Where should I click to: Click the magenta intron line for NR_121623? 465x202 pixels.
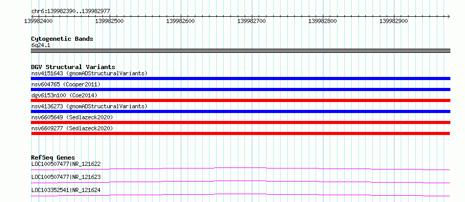[240, 181]
